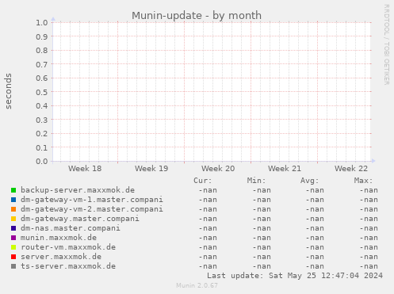
Task: Select the server.maxxmok.de legend label
Action: (61, 257)
